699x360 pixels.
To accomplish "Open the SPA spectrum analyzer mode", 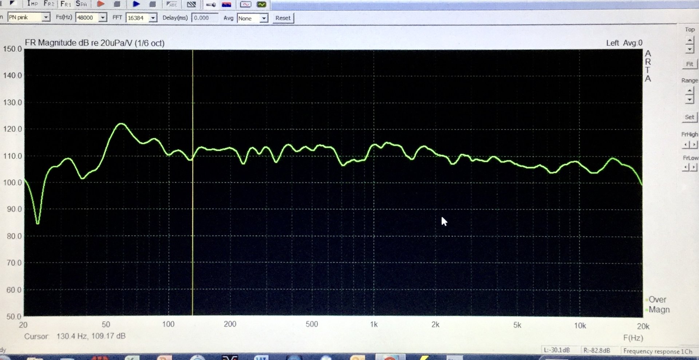I will click(81, 4).
